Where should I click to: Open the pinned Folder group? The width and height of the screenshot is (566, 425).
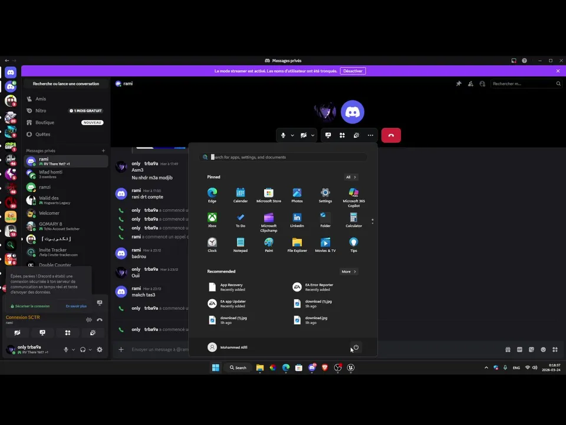325,220
